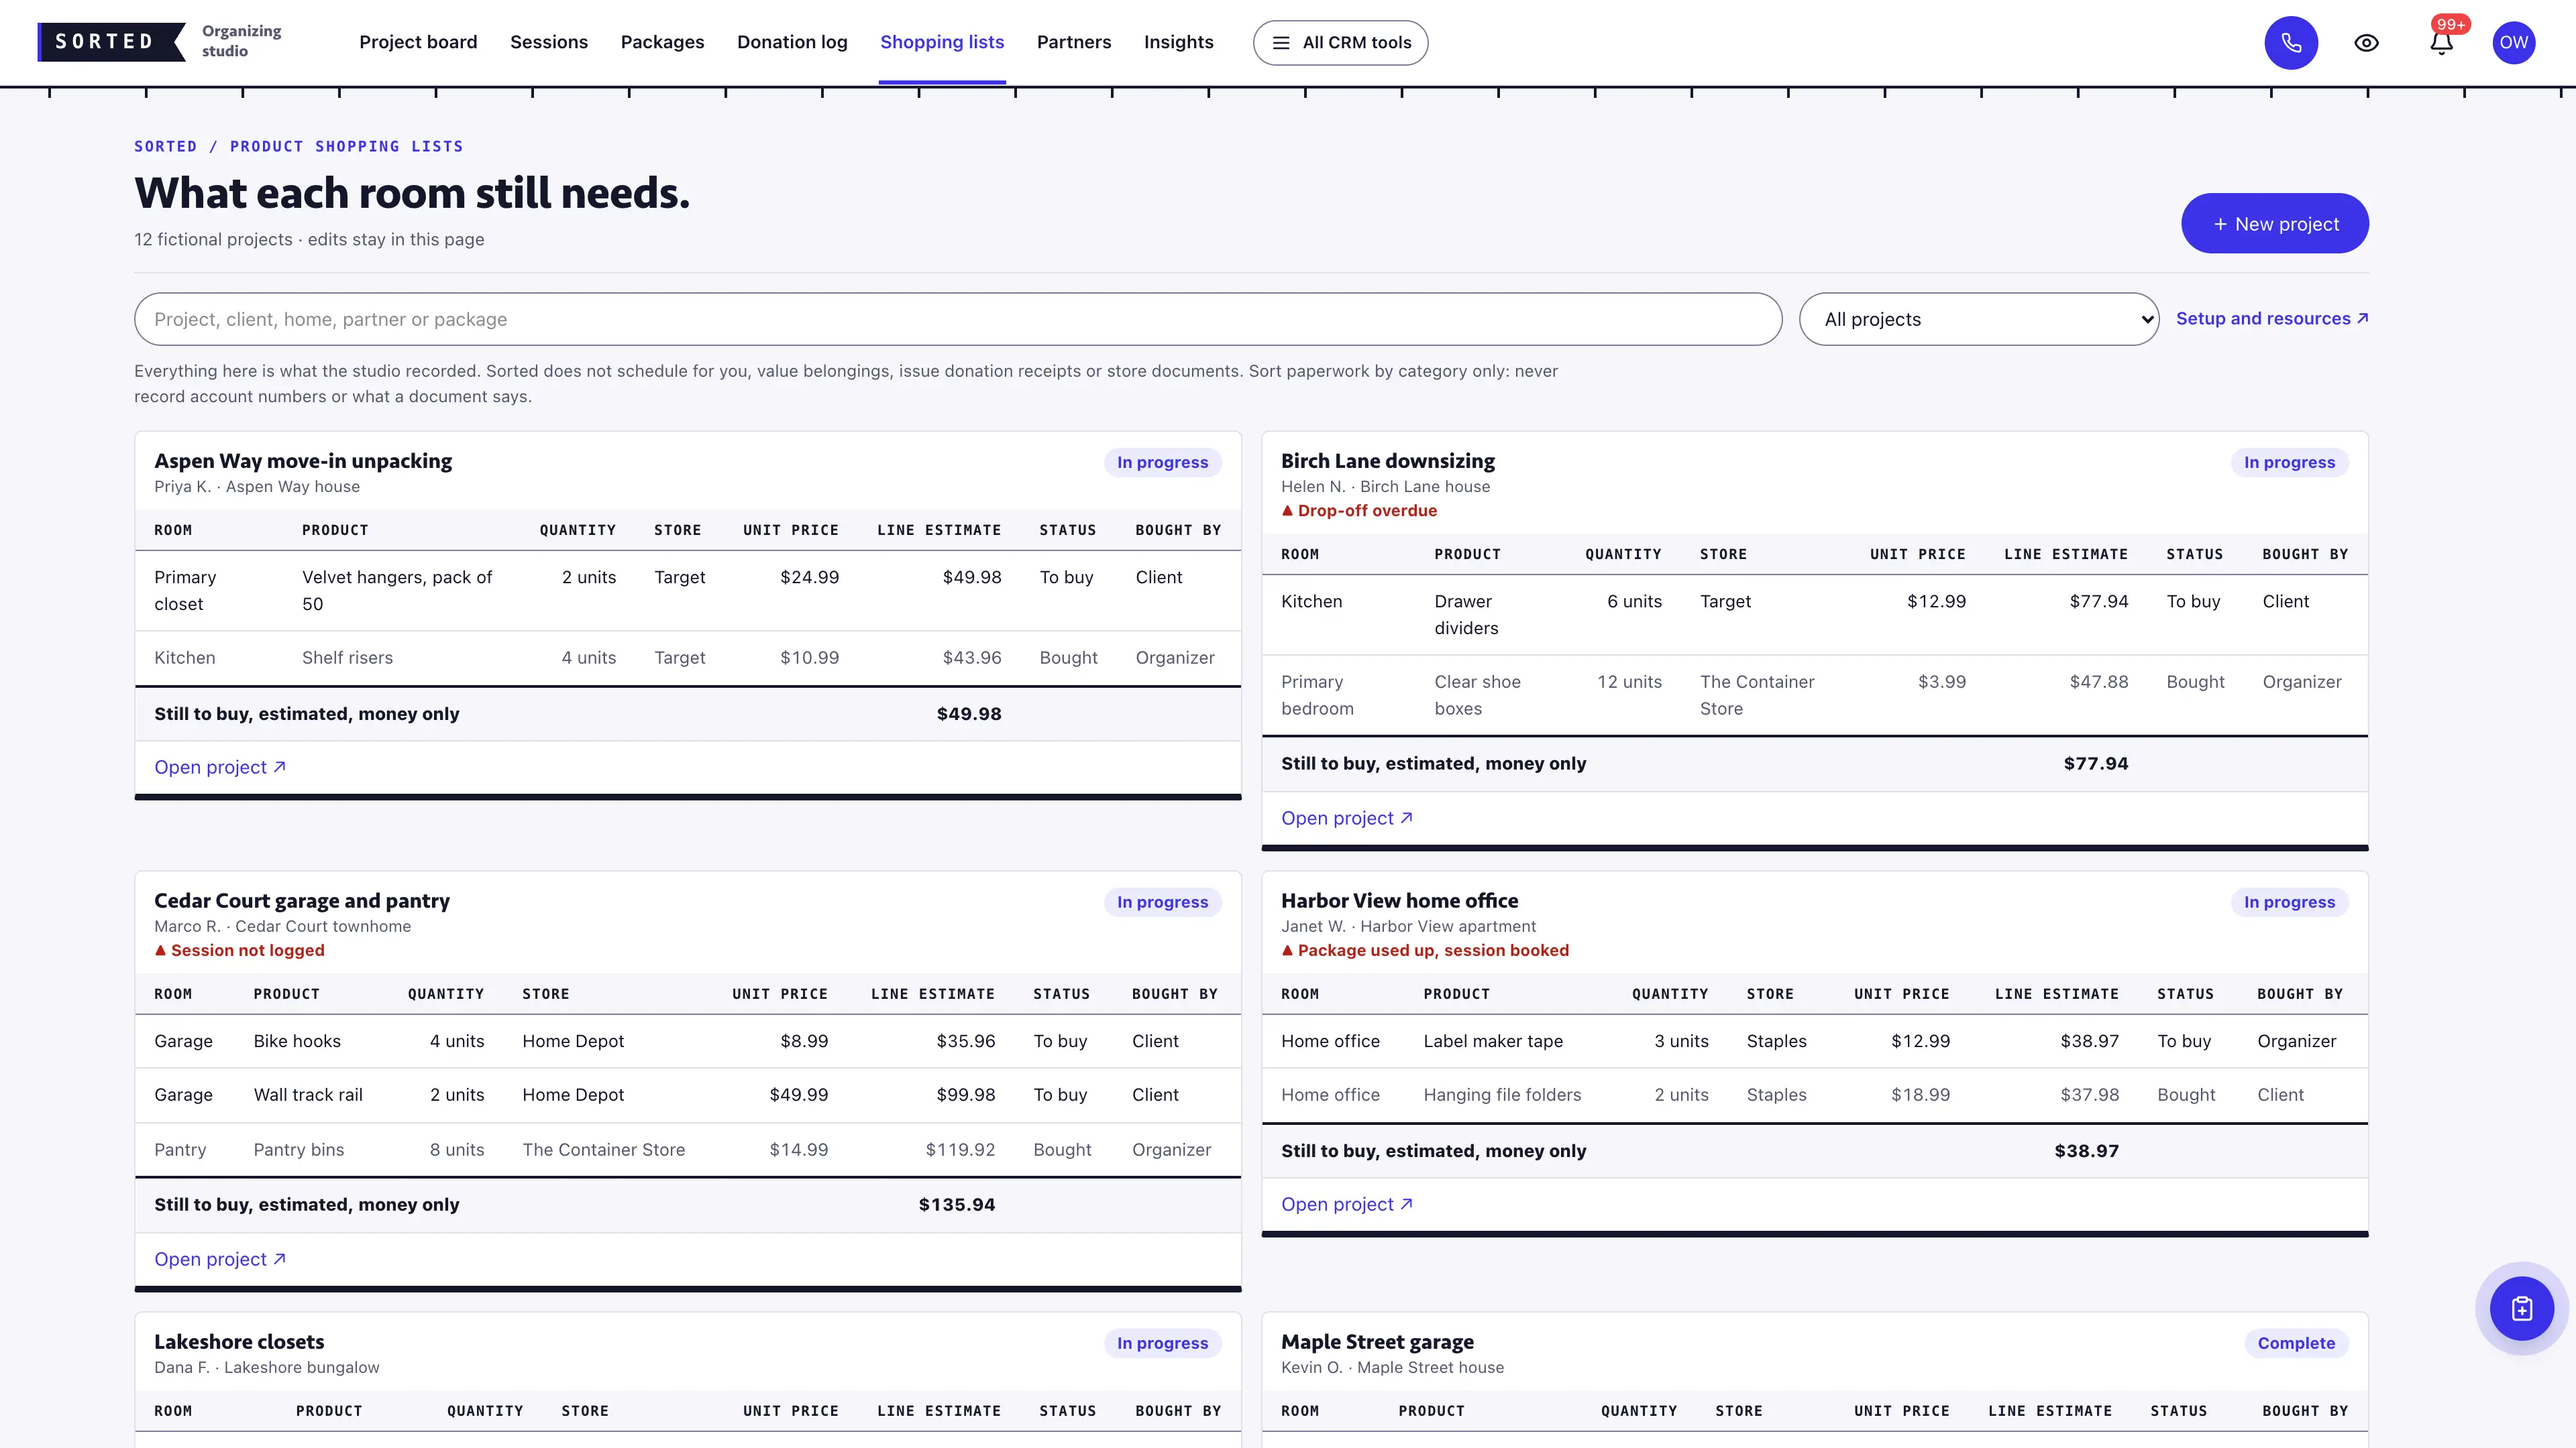Image resolution: width=2576 pixels, height=1448 pixels.
Task: Click the Session not logged warning
Action: point(240,951)
